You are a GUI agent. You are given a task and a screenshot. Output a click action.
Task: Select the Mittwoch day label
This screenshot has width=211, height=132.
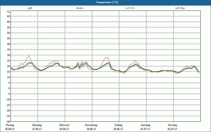tap(64, 125)
